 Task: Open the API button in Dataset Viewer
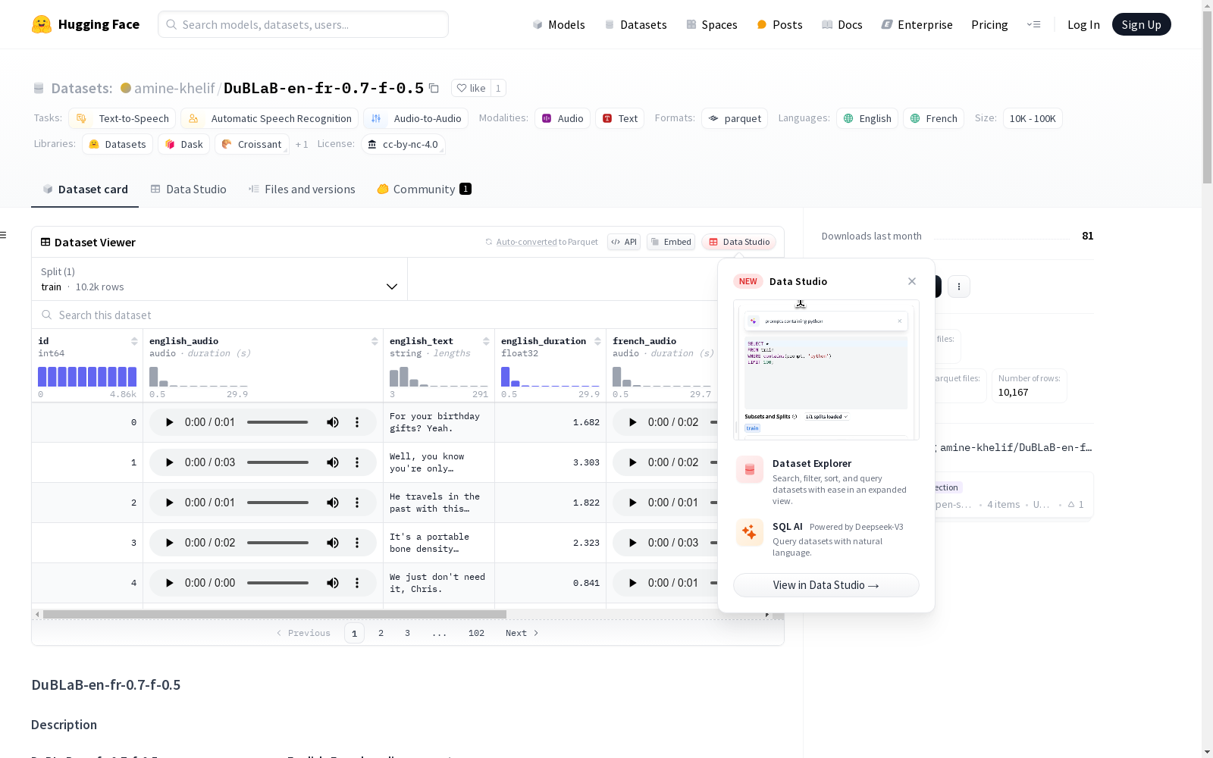(624, 242)
